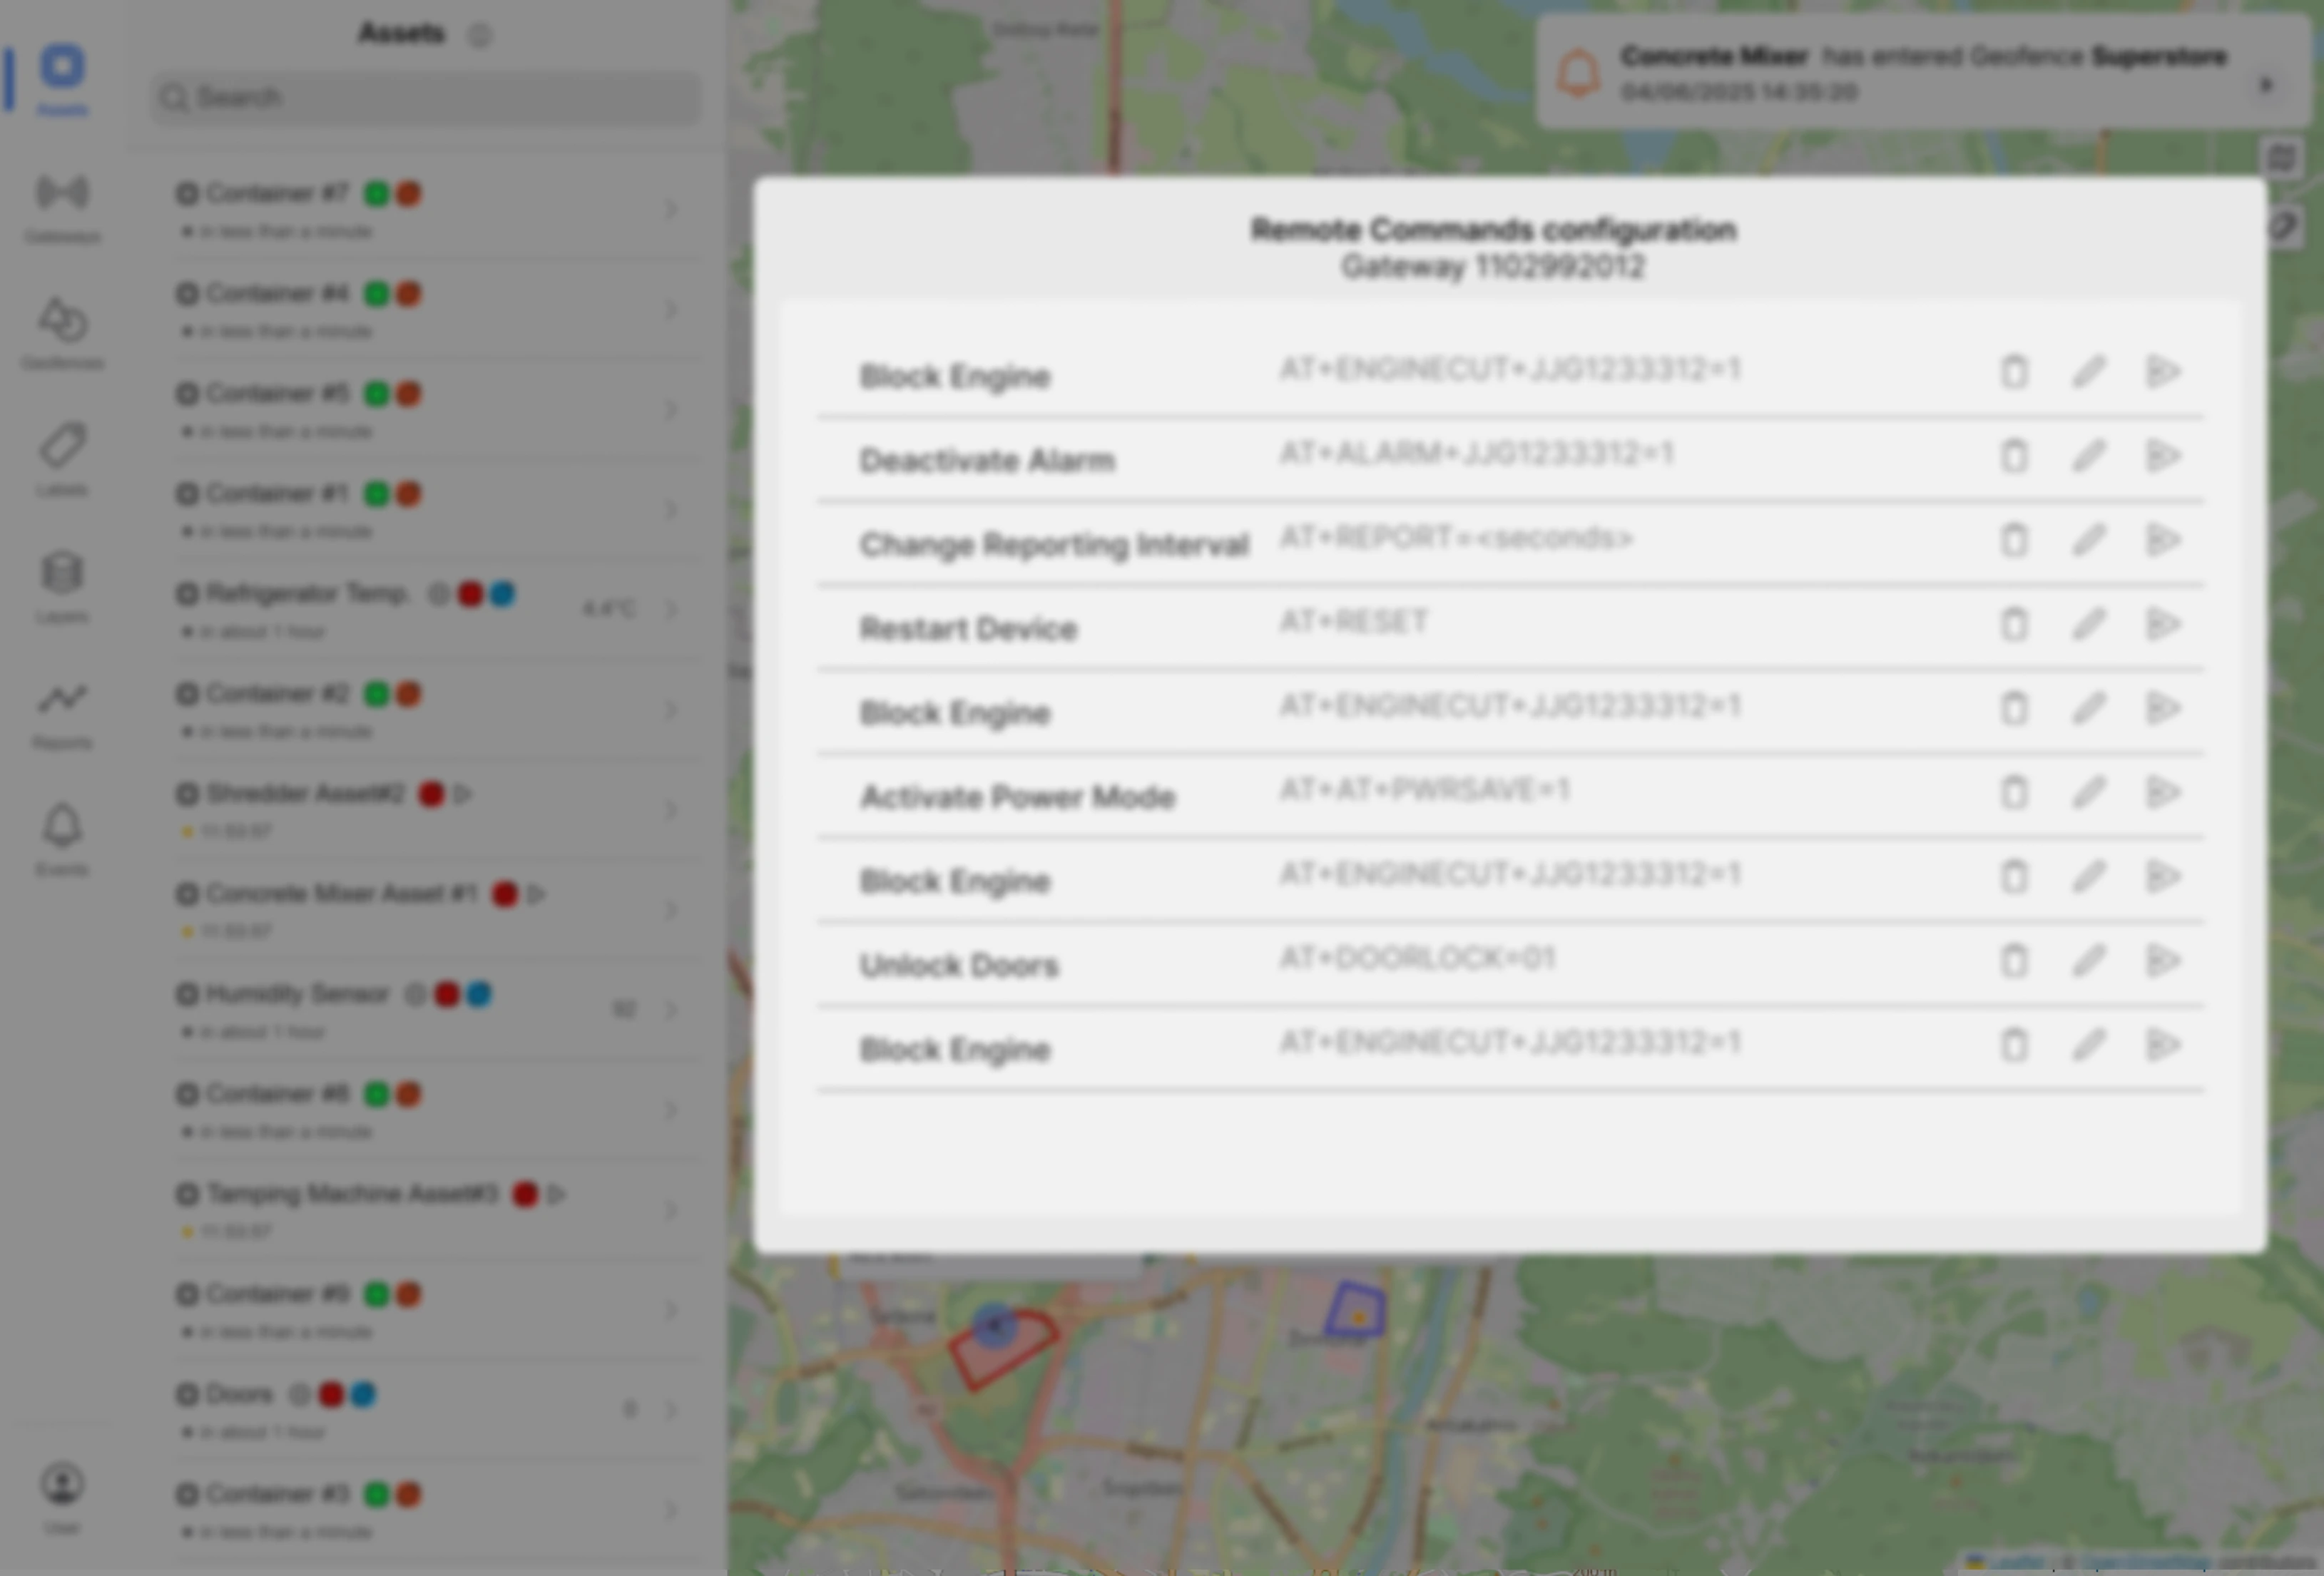
Task: Expand the Container #7 asset row
Action: pyautogui.click(x=671, y=209)
